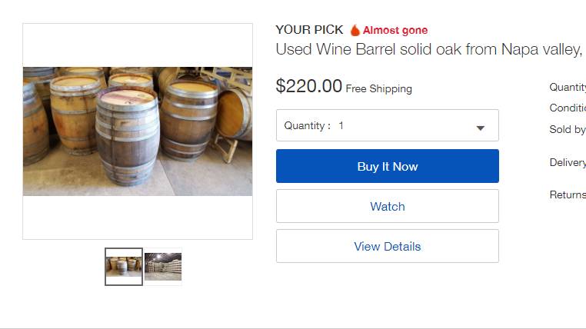Add the item to Watch list
Screen dimensions: 586x329
387,206
